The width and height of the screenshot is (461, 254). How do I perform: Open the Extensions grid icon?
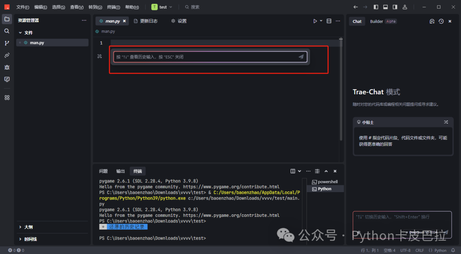point(7,98)
